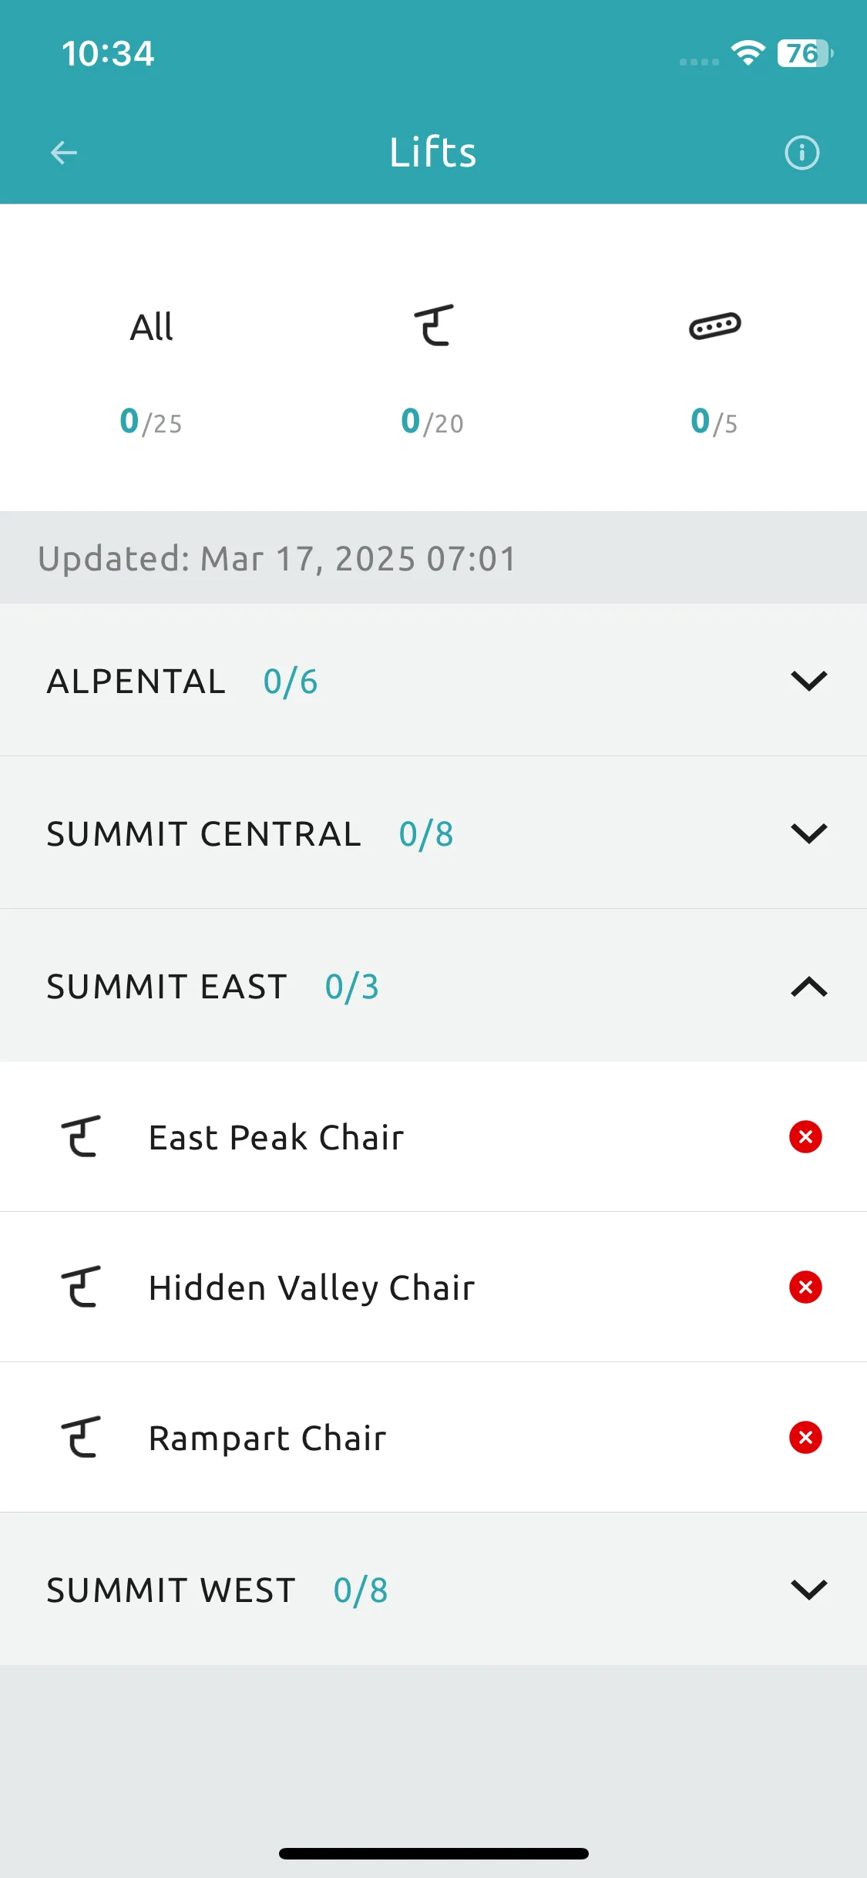Tap the Updated Mar 17 timestamp bar
Screen dimensions: 867x1878
pyautogui.click(x=433, y=557)
